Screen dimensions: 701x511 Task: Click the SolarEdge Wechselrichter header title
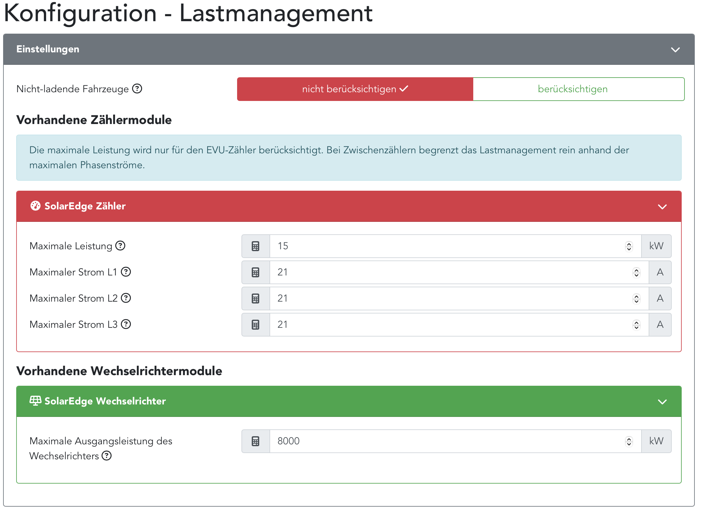105,401
